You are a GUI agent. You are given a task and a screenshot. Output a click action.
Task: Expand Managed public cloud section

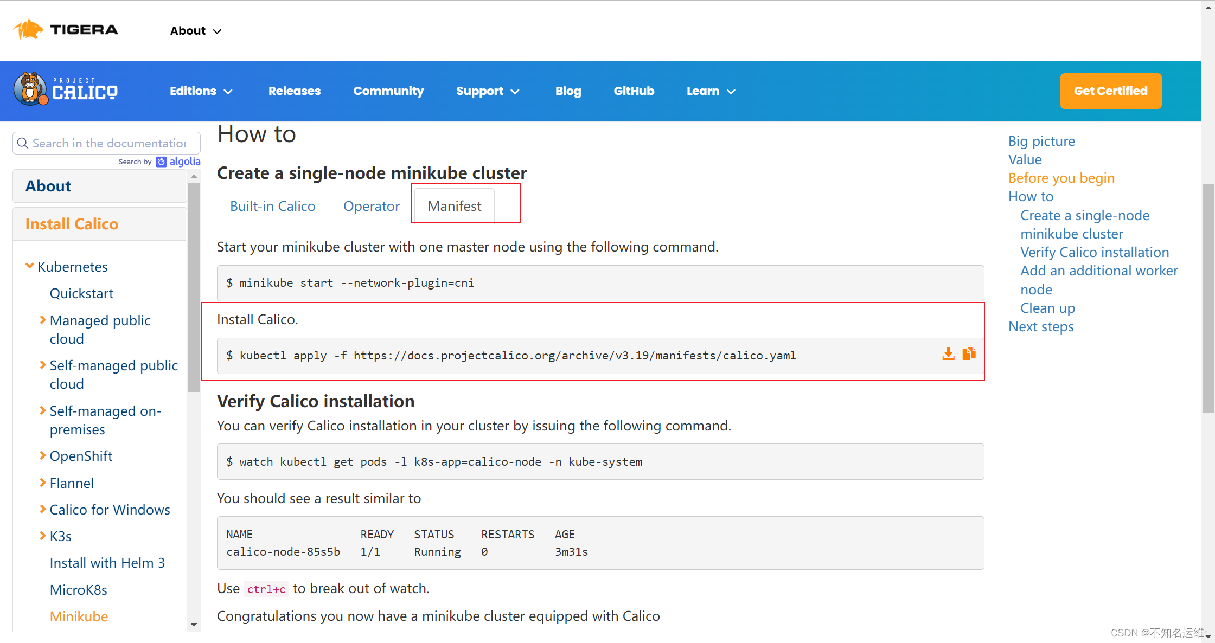(x=43, y=320)
